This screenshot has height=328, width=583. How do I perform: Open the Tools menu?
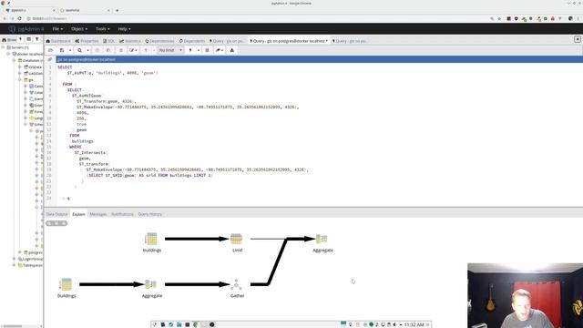102,28
